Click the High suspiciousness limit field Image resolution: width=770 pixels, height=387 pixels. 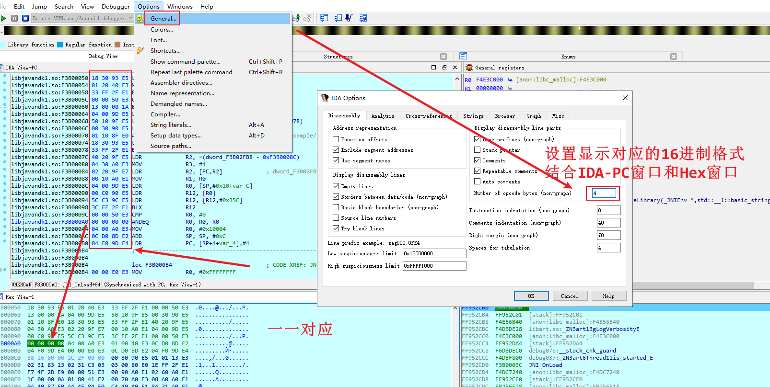434,266
